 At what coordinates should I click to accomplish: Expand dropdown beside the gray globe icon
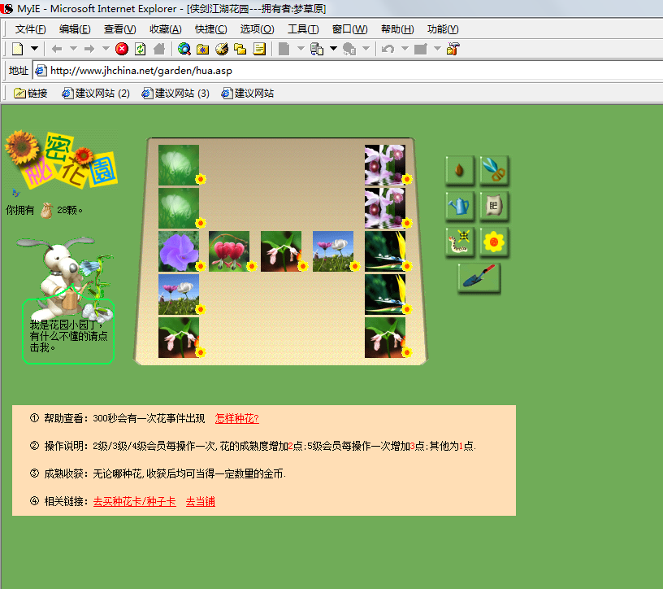point(366,49)
